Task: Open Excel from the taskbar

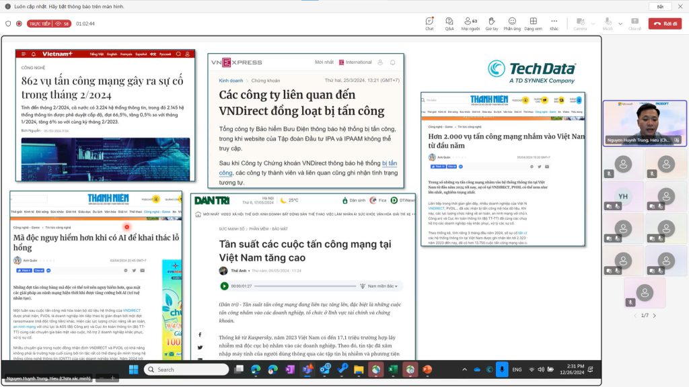Action: (393, 370)
